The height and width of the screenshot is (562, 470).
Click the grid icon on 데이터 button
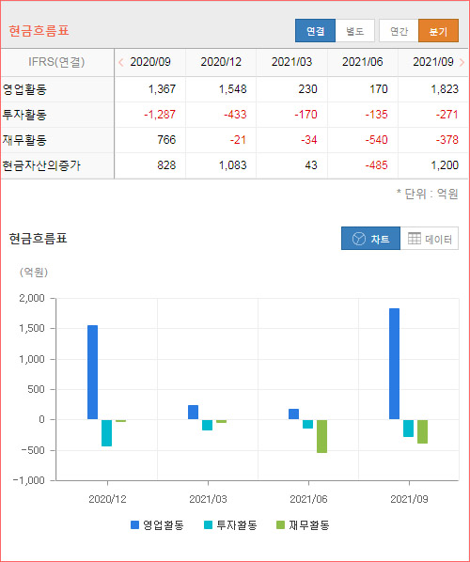tap(415, 239)
